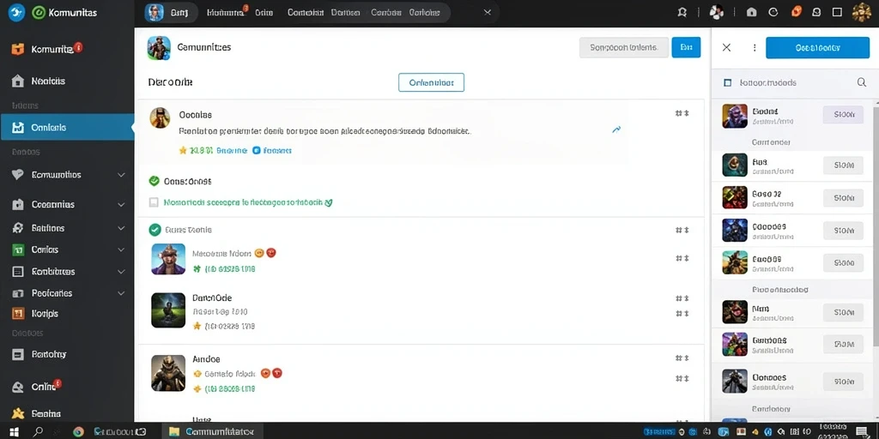The image size is (879, 439).
Task: Click the orange icon in the top-right toolbar
Action: (796, 12)
